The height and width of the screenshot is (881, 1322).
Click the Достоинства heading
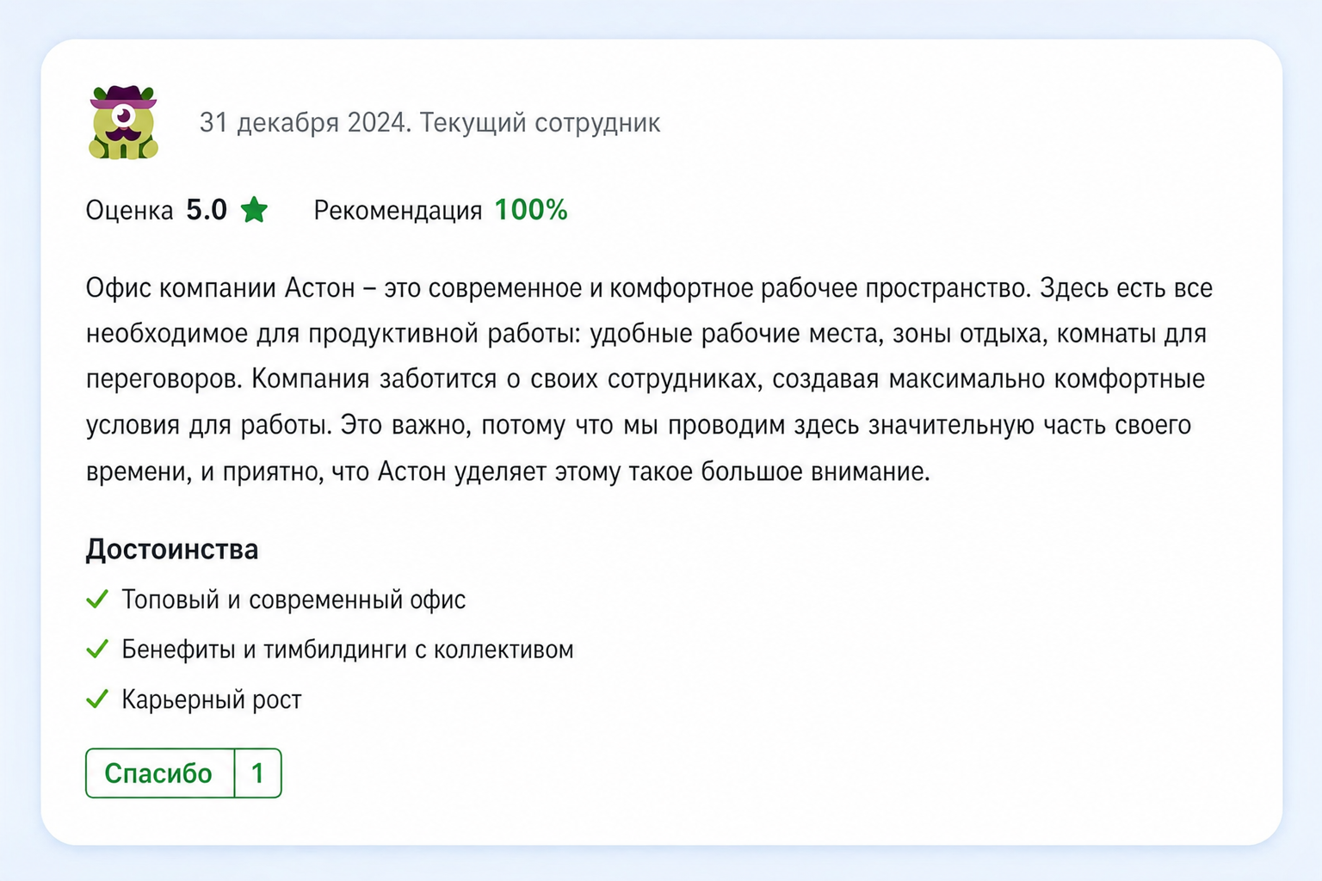click(172, 549)
